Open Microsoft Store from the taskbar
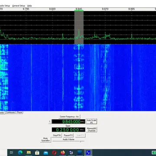The image size is (156, 156). coord(37,153)
